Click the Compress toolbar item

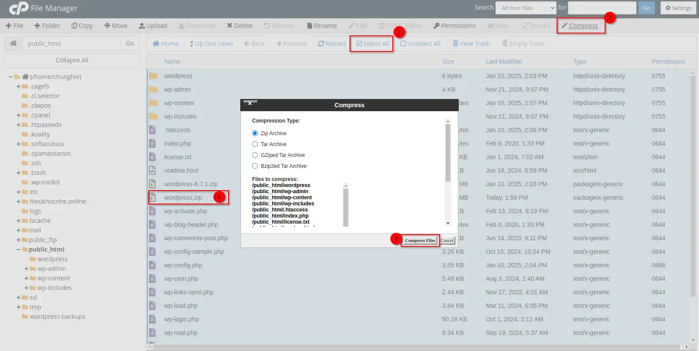click(x=580, y=26)
